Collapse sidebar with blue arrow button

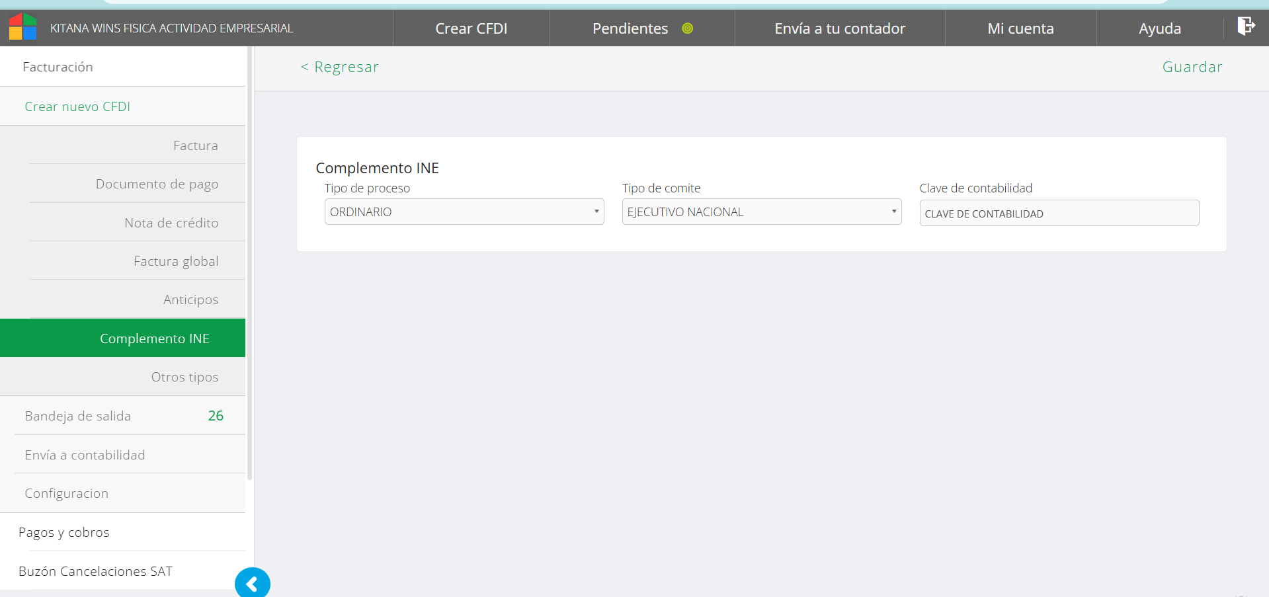(252, 584)
